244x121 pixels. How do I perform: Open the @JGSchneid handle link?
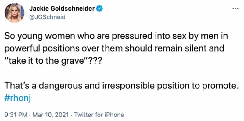tap(47, 17)
